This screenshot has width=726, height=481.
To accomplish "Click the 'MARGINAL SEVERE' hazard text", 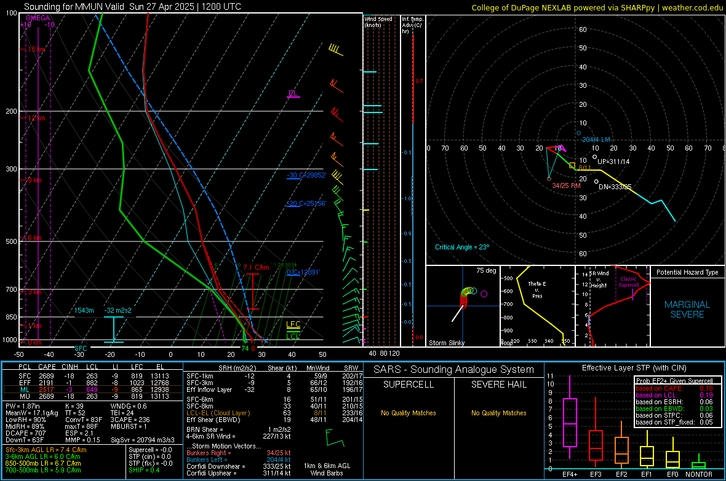I will click(687, 310).
